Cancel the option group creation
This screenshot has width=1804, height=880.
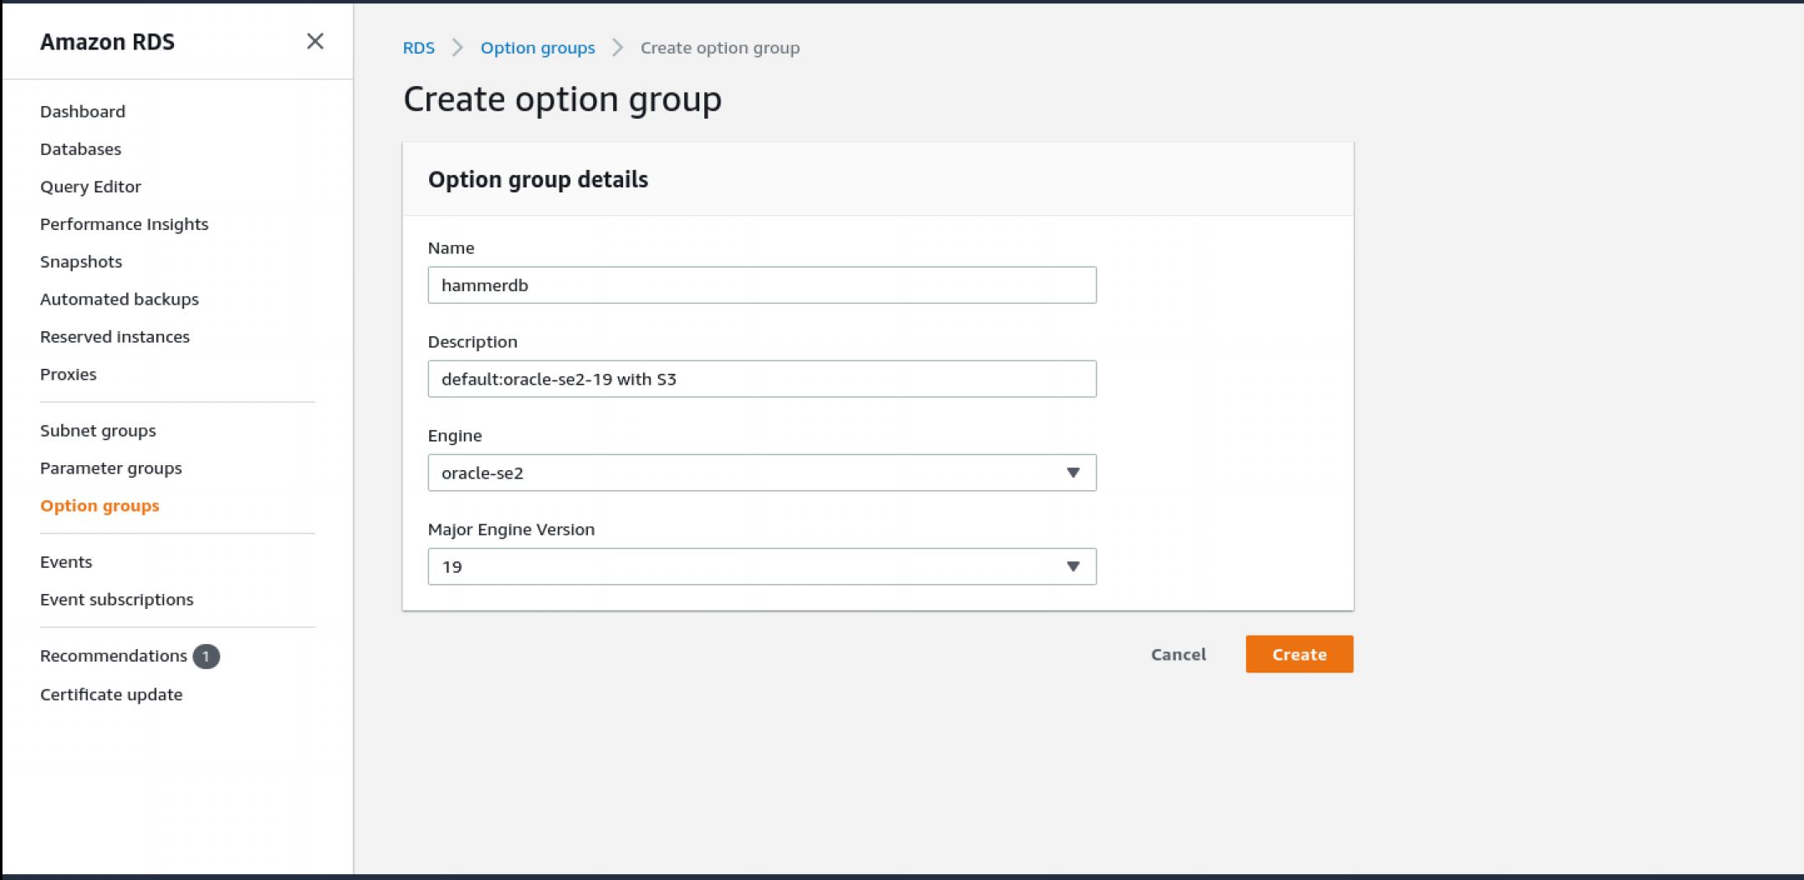click(1178, 654)
